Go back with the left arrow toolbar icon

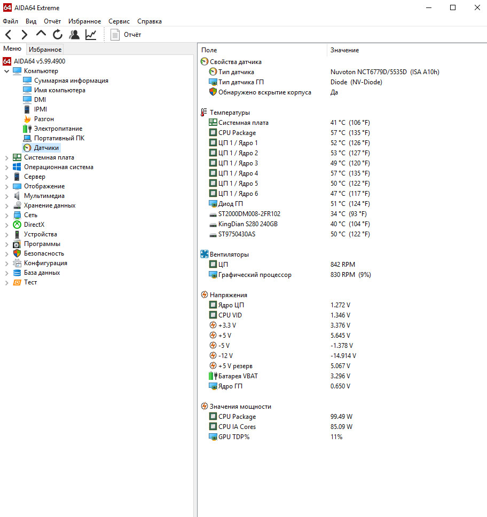tap(9, 34)
